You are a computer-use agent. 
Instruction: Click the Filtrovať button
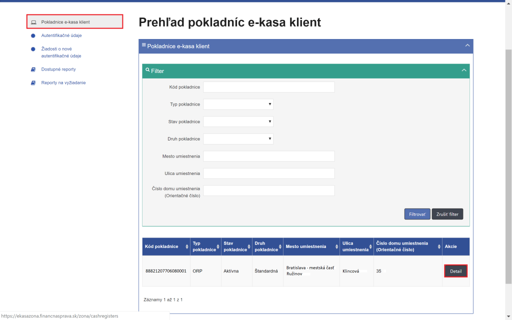417,214
